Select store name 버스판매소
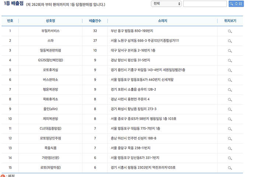Viewport: 265px width, 177px height. click(50, 80)
